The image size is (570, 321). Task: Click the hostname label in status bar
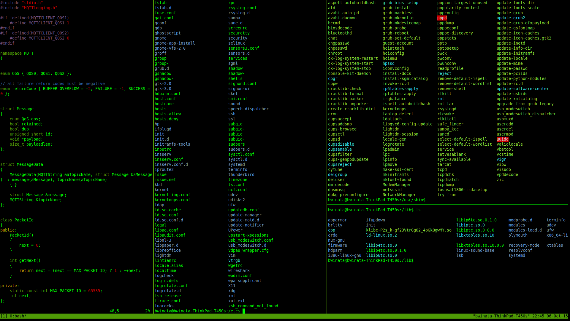(x=501, y=316)
